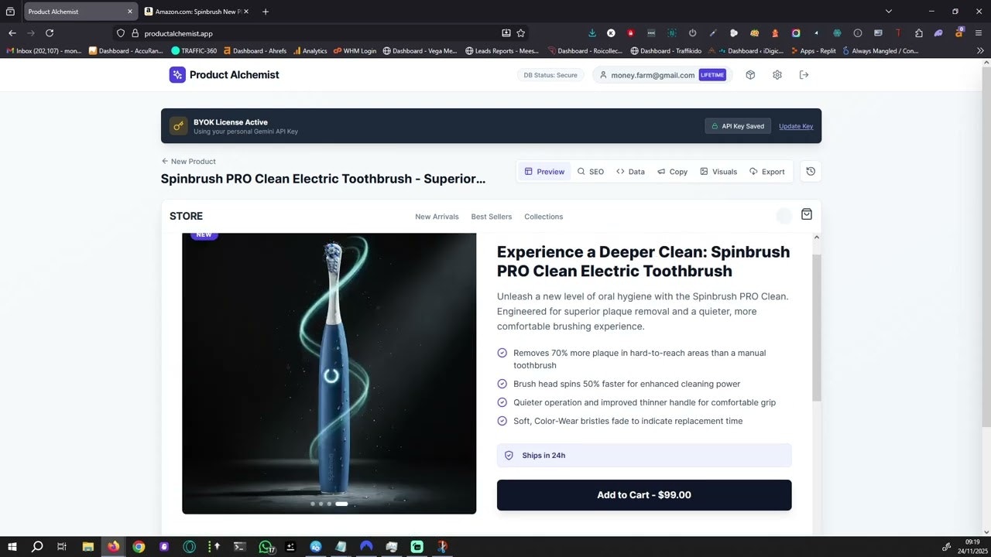Viewport: 991px width, 557px height.
Task: Open the Dashboard - Ahrefs bookmark
Action: tap(255, 51)
